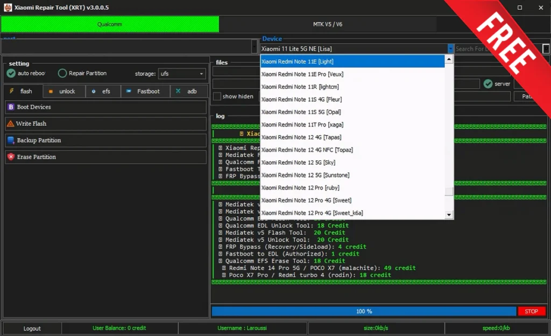Image resolution: width=551 pixels, height=336 pixels.
Task: Check the show hiden checkbox
Action: pos(217,96)
